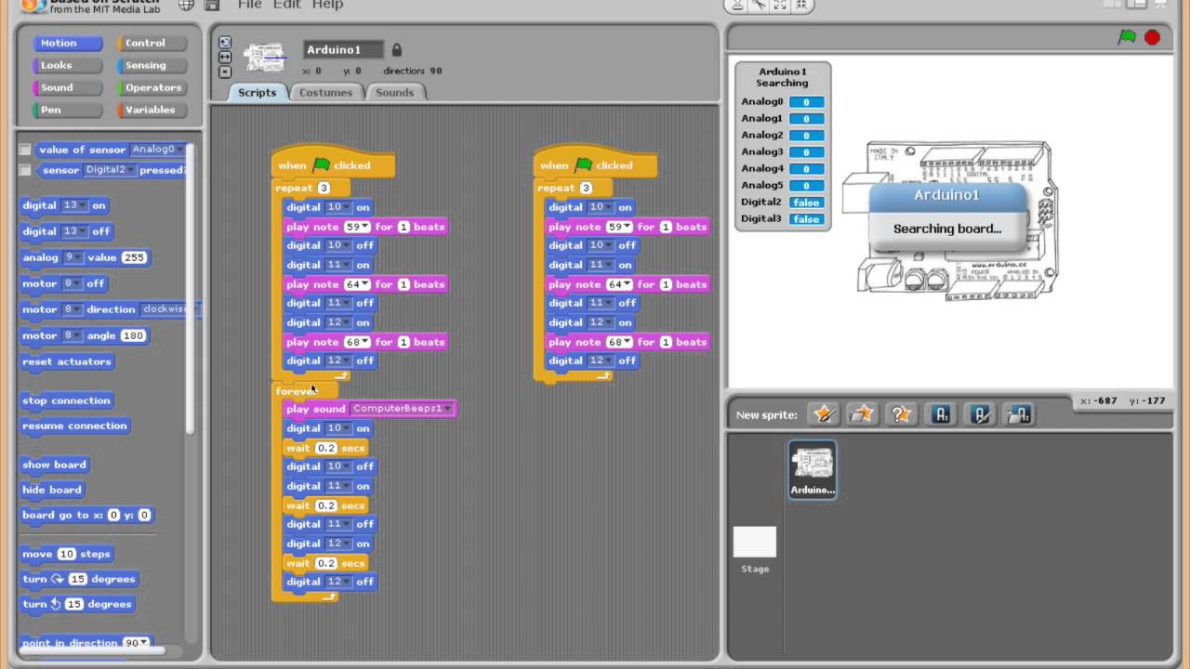Image resolution: width=1190 pixels, height=669 pixels.
Task: Choose new sprite from file
Action: pos(862,414)
